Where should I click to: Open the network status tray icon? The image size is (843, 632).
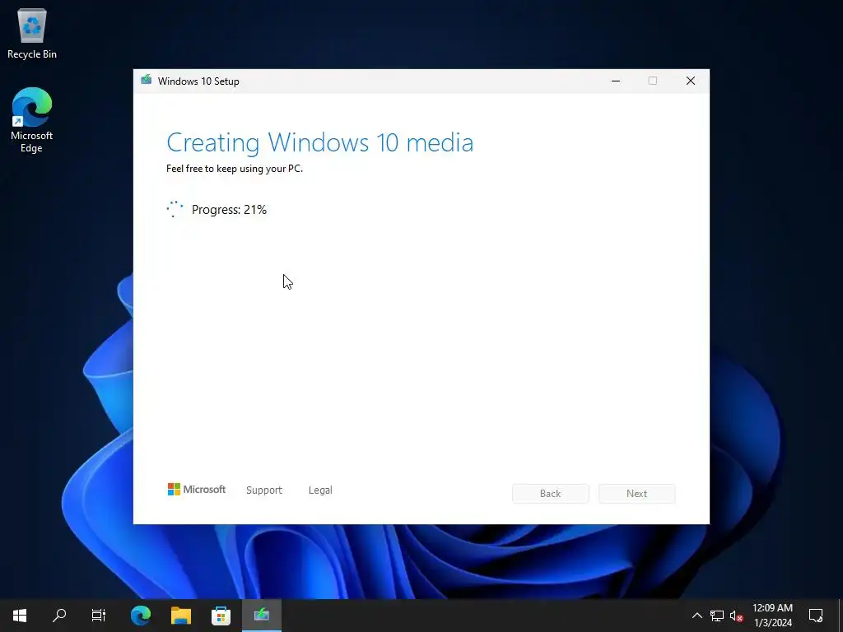tap(717, 616)
